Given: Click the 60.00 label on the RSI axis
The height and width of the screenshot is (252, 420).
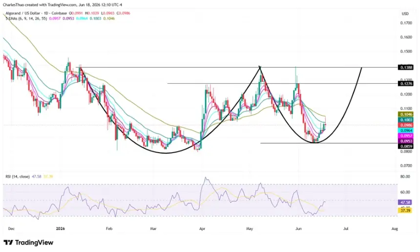Looking at the screenshot, I should tap(405, 192).
